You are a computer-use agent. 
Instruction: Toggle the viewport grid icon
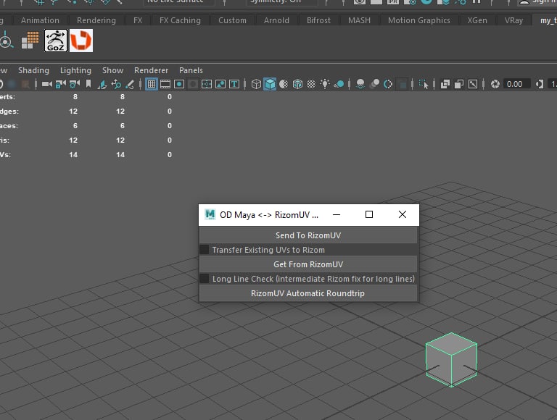pos(152,84)
